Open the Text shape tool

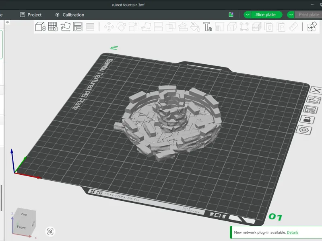coord(207,27)
